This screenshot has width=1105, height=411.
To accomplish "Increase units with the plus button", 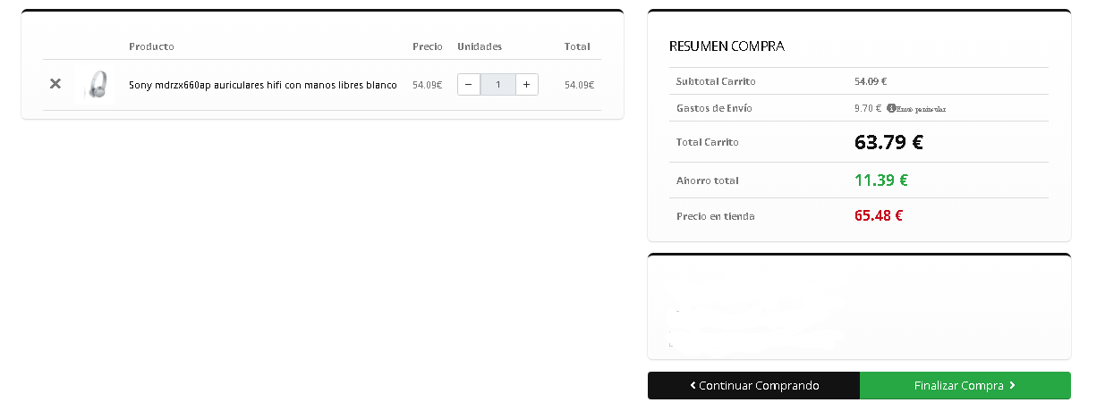I will [x=527, y=85].
